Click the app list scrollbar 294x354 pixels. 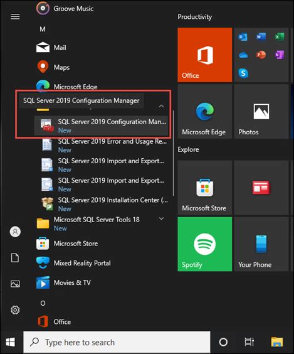[174, 153]
